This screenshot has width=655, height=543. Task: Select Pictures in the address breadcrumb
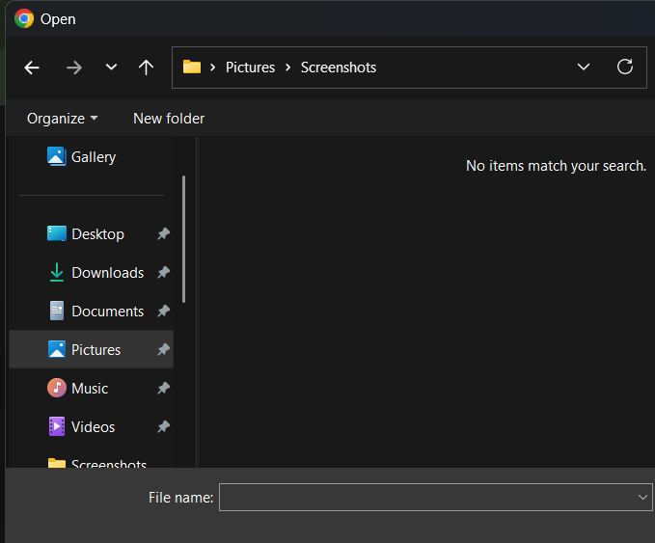click(x=250, y=68)
